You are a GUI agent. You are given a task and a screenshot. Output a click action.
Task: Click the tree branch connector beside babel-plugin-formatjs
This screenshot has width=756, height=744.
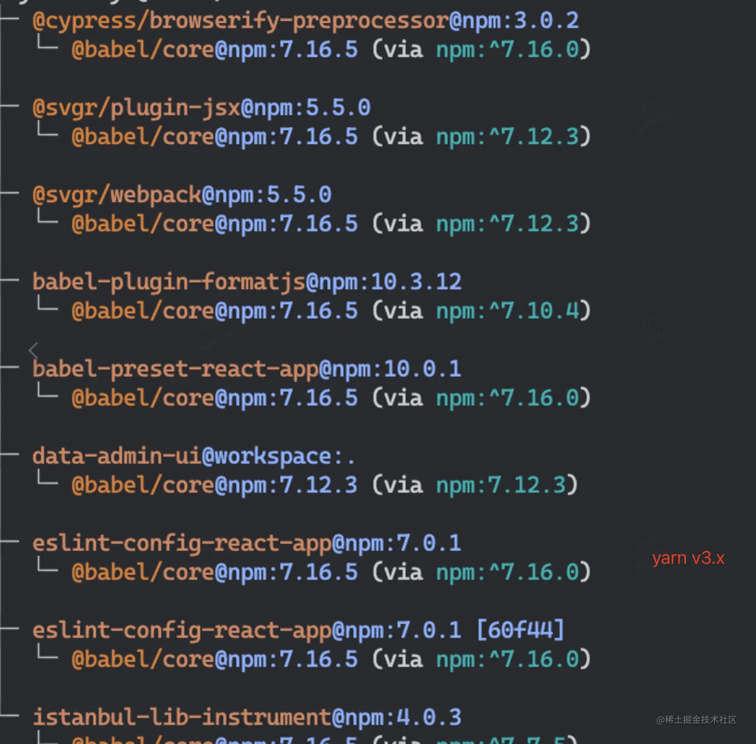tap(10, 281)
